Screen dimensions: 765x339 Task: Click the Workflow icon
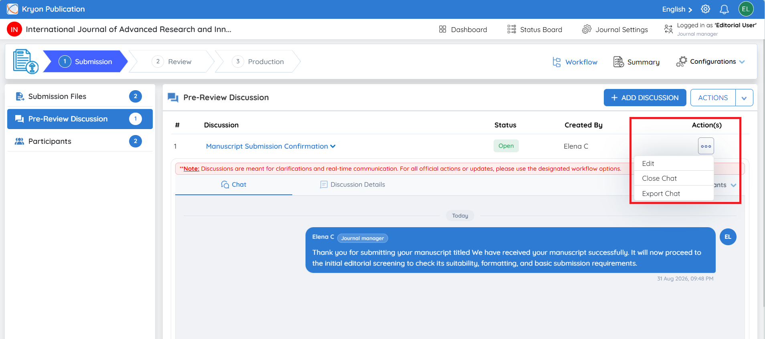(x=557, y=62)
